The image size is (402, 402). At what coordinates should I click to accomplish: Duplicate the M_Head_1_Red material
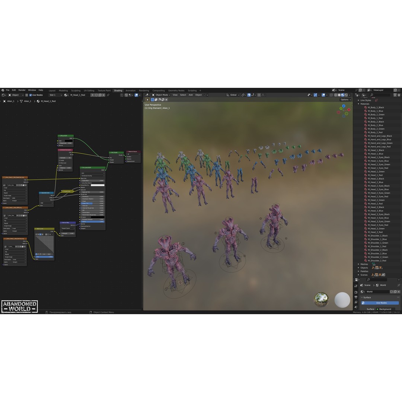[x=100, y=95]
